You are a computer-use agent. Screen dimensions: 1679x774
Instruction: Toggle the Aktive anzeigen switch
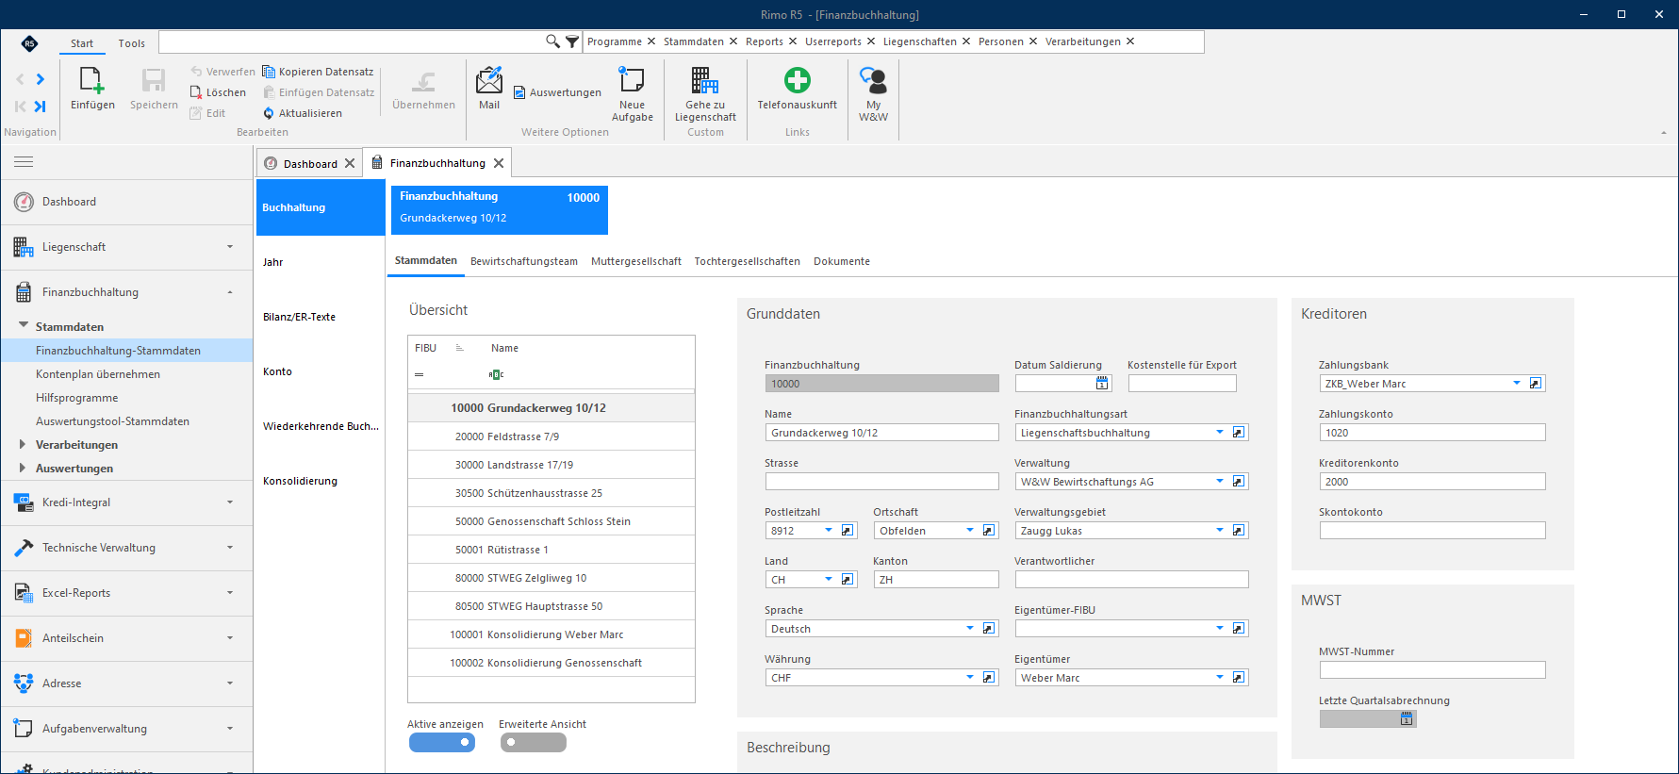pyautogui.click(x=442, y=743)
